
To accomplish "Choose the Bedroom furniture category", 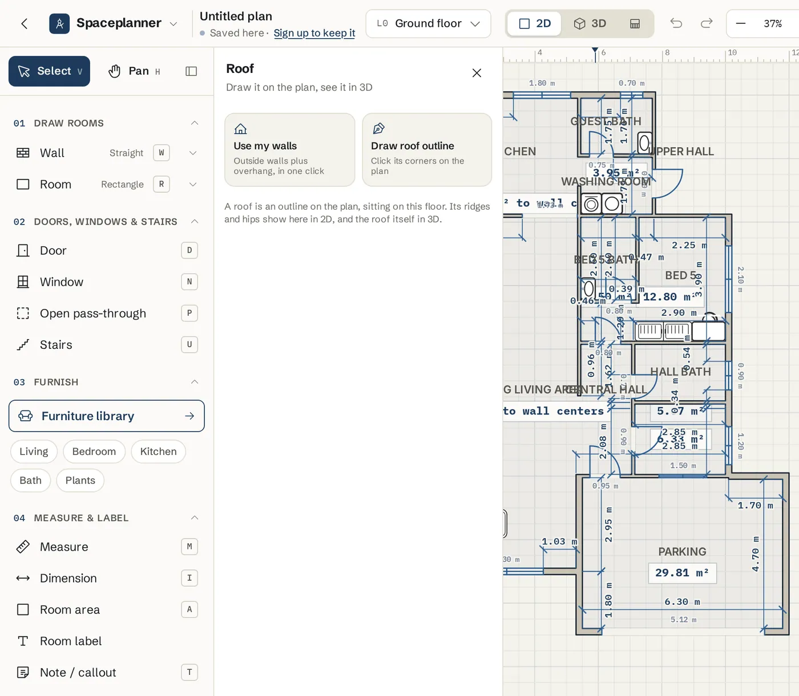I will point(94,451).
